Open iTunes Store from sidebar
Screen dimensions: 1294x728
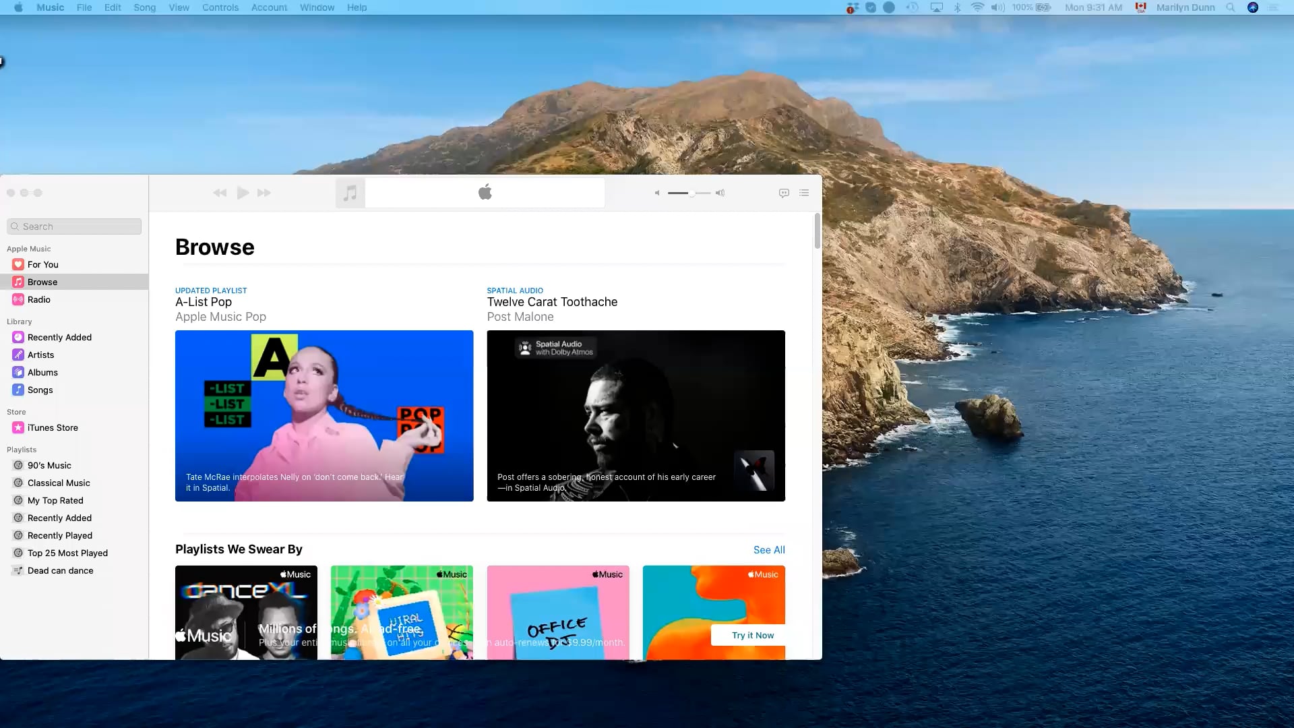click(53, 427)
